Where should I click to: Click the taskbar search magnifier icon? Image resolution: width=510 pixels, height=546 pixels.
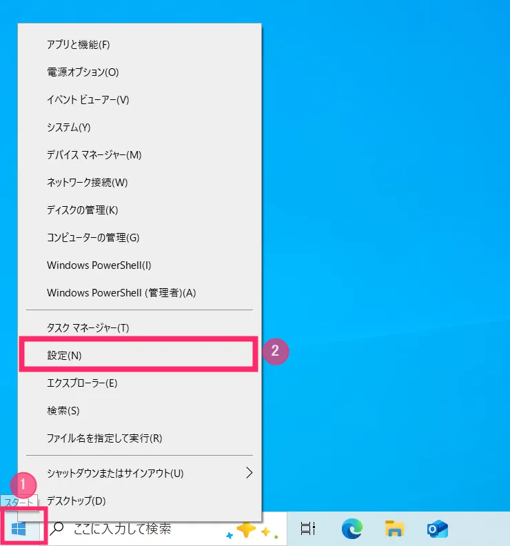pyautogui.click(x=57, y=529)
